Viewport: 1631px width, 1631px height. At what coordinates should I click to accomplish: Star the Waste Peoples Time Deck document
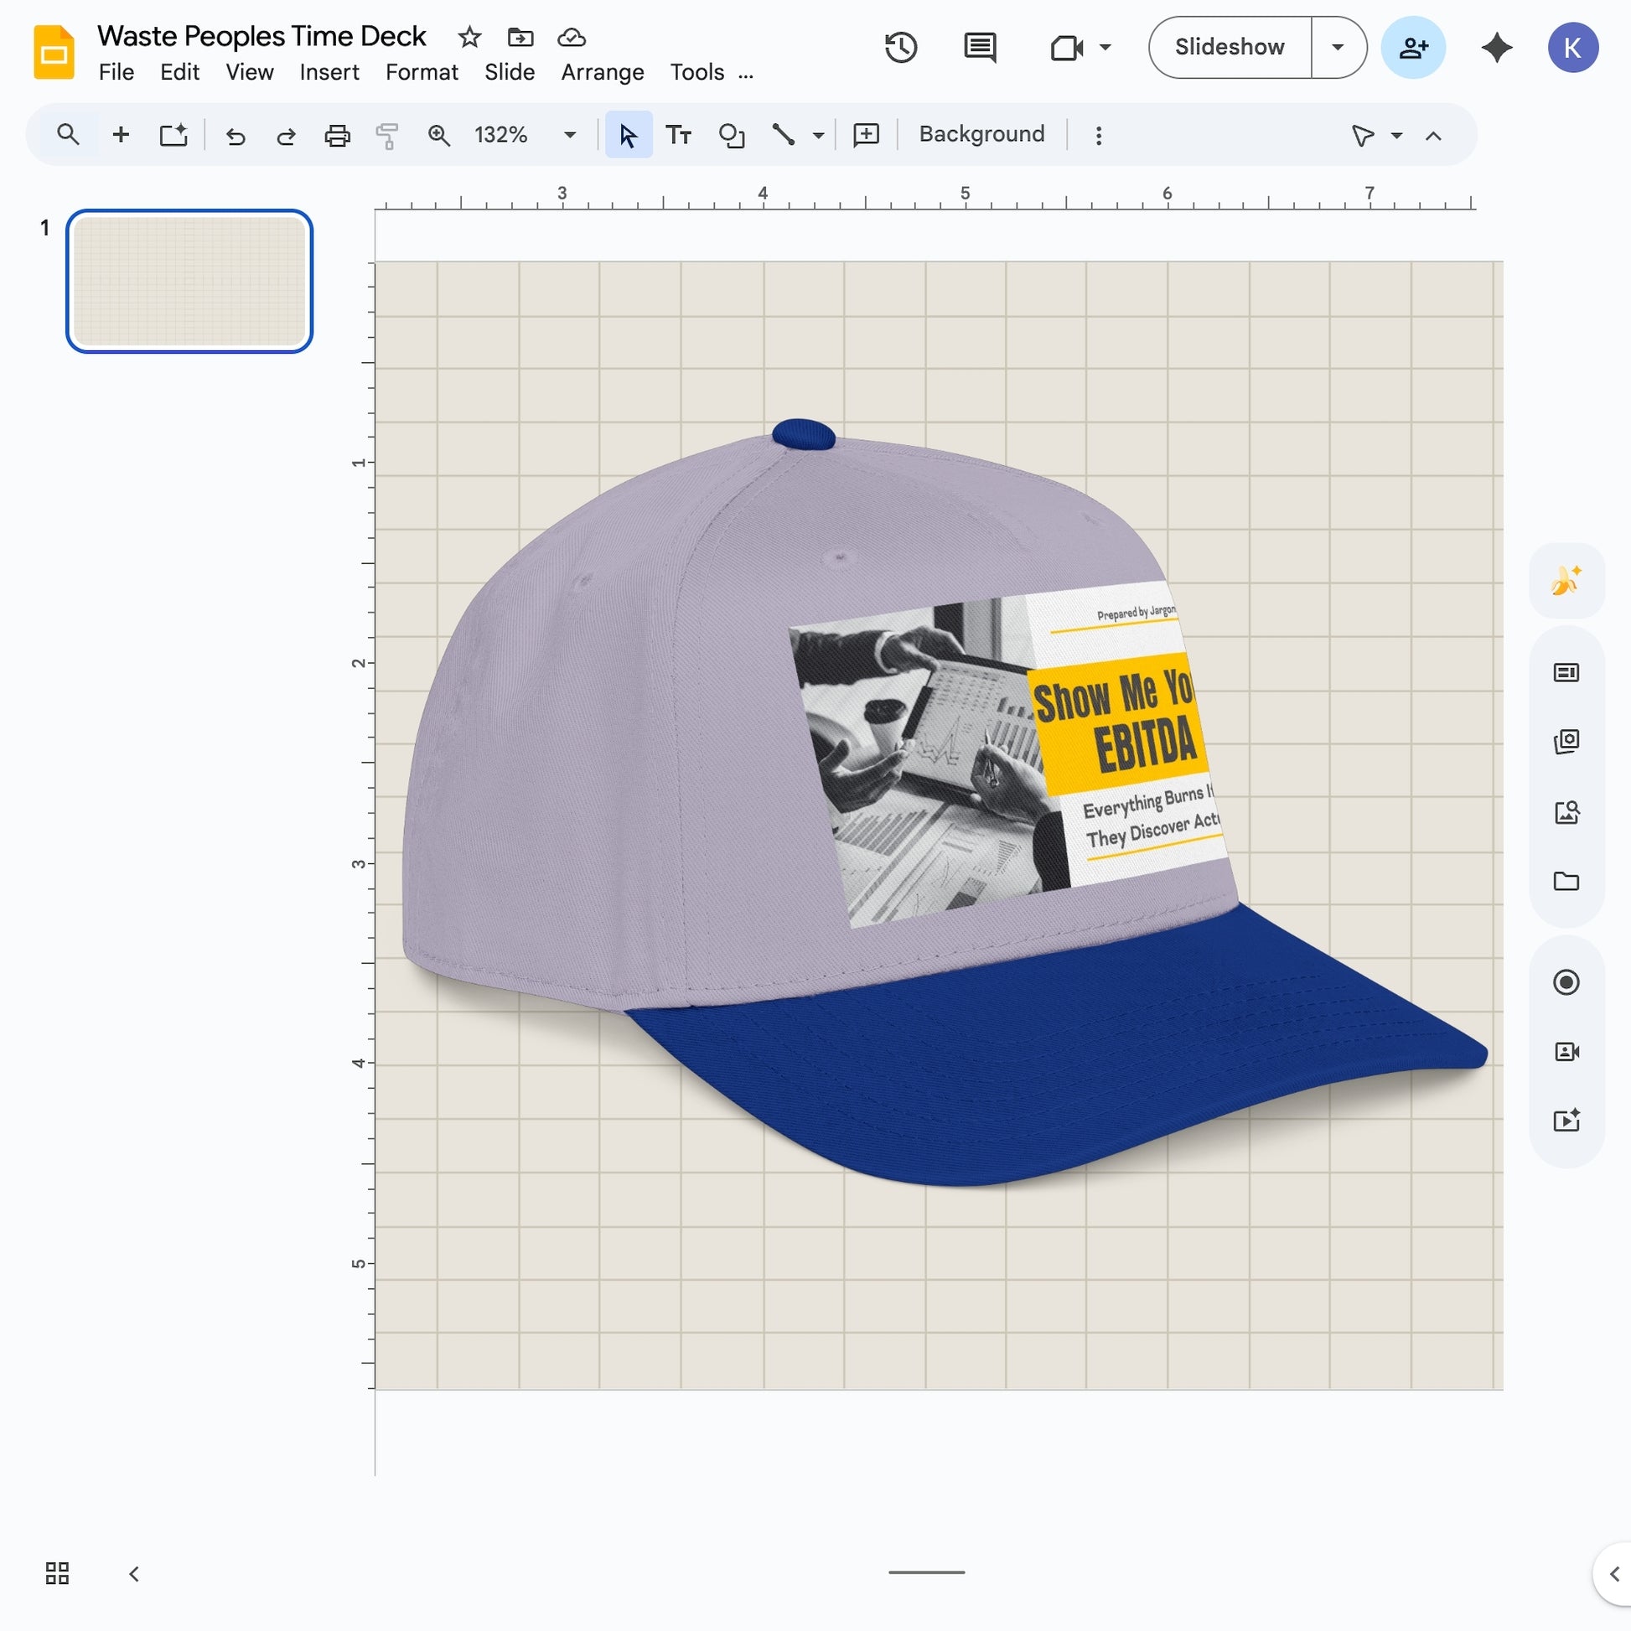coord(469,37)
